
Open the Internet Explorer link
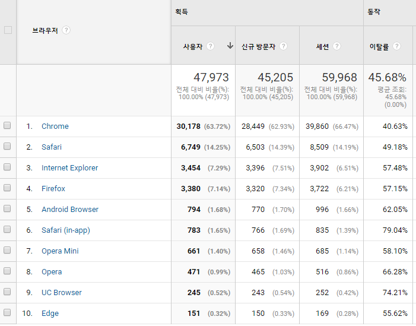(70, 168)
